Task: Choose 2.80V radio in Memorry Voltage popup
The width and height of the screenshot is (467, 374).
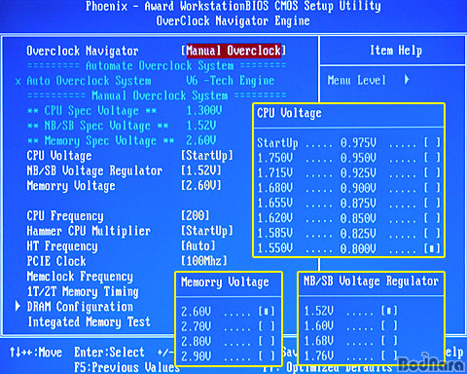Action: [267, 341]
